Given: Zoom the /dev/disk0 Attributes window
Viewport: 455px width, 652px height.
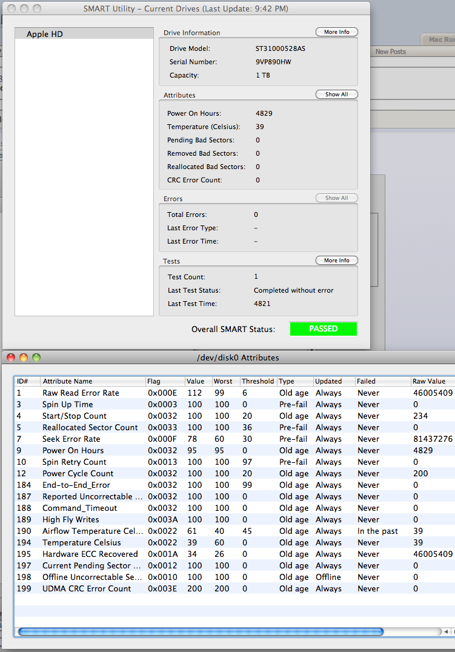Looking at the screenshot, I should click(x=36, y=358).
